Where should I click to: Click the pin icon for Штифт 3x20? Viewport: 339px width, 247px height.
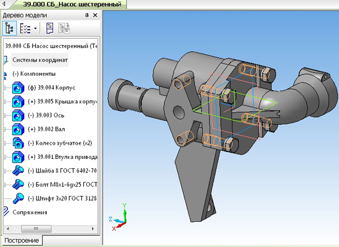click(x=18, y=198)
